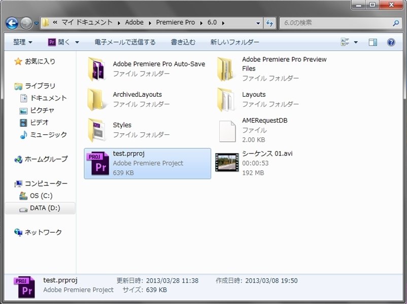Screen dimensions: 407x304
Task: Click 開く to open with Premiere
Action: pyautogui.click(x=59, y=42)
